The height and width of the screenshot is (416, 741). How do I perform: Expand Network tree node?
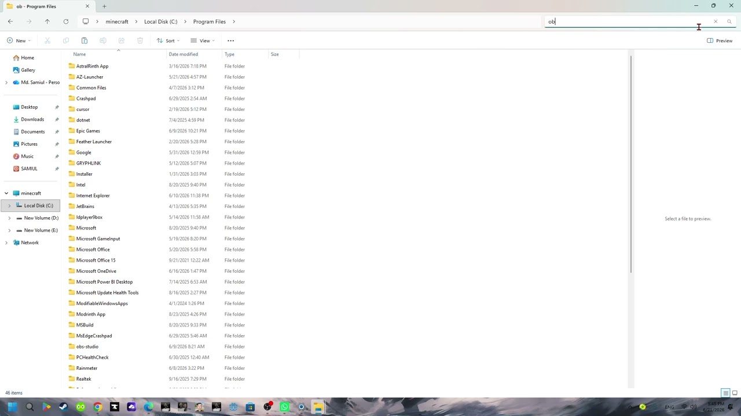[x=6, y=243]
